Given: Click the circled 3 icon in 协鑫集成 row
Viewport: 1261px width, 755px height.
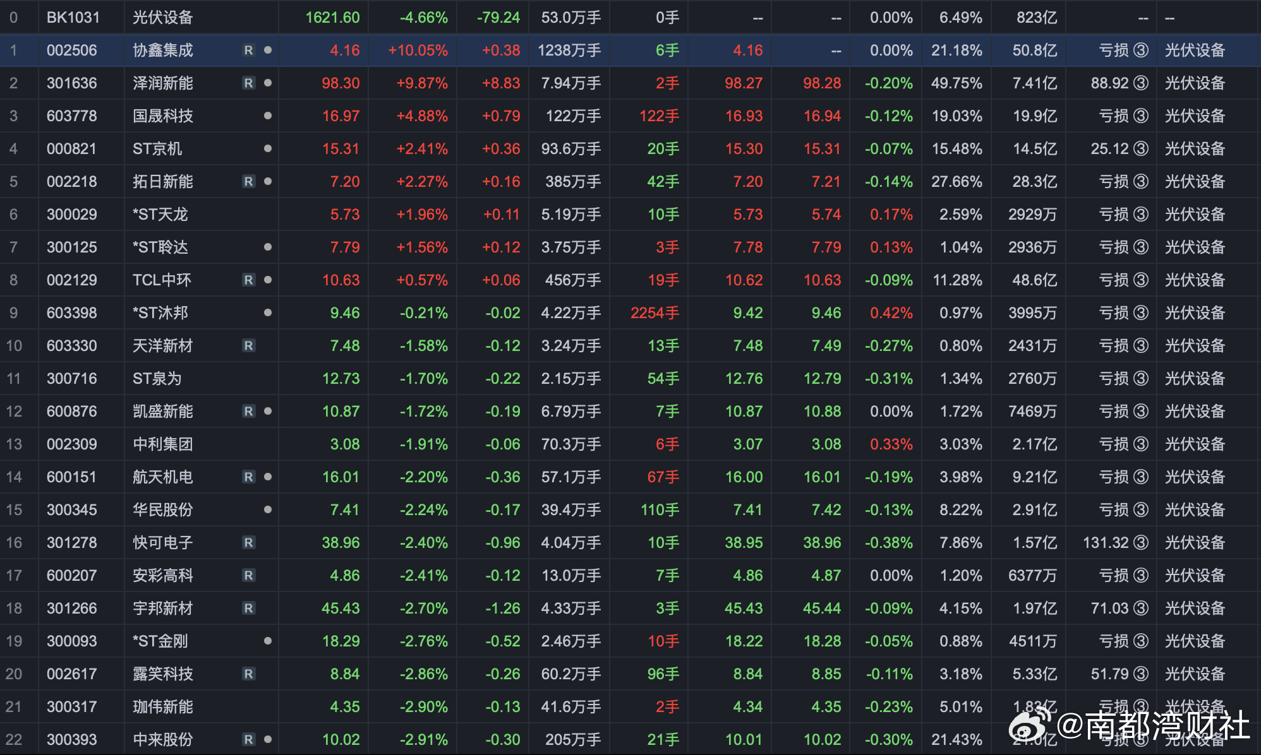Looking at the screenshot, I should (1141, 51).
